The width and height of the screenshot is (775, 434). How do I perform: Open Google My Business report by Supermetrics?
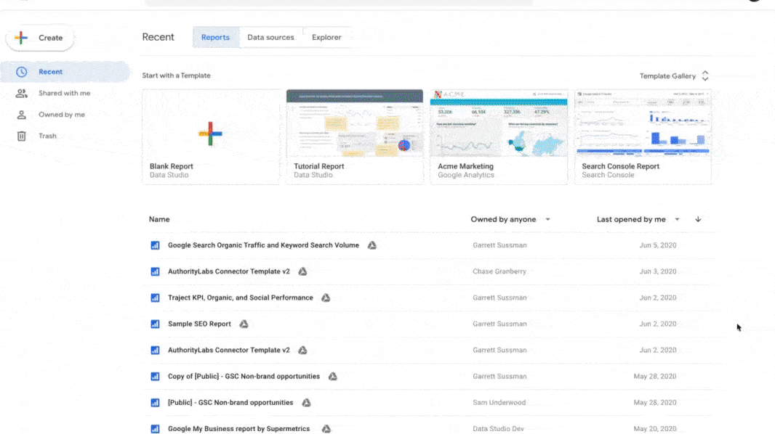tap(238, 429)
